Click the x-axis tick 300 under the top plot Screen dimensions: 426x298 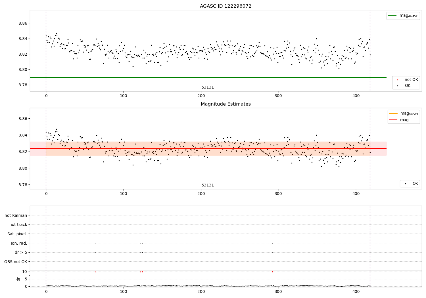[x=279, y=96]
